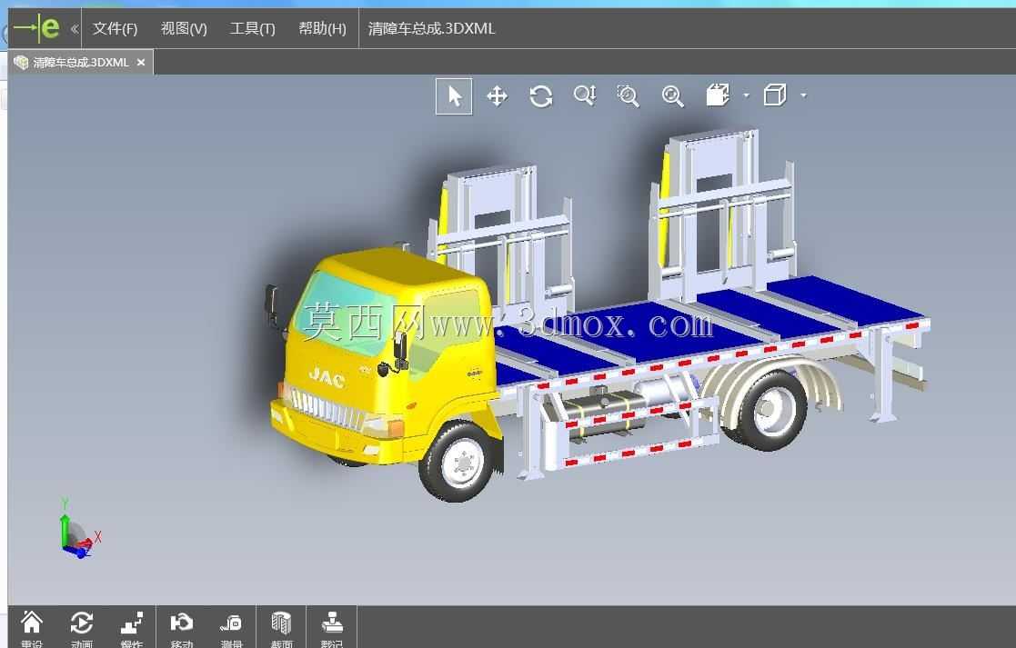Close the 清障车总成.3DXML tab

pos(141,62)
